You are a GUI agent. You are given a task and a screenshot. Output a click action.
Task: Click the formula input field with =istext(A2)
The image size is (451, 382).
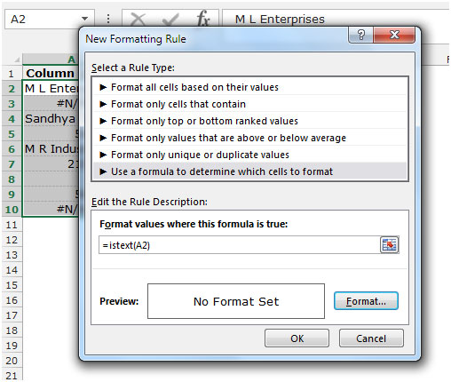[239, 245]
